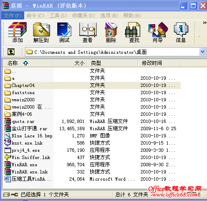Click the 'Microsoft Word ...' type cell
The image size is (207, 201).
pyautogui.click(x=112, y=179)
